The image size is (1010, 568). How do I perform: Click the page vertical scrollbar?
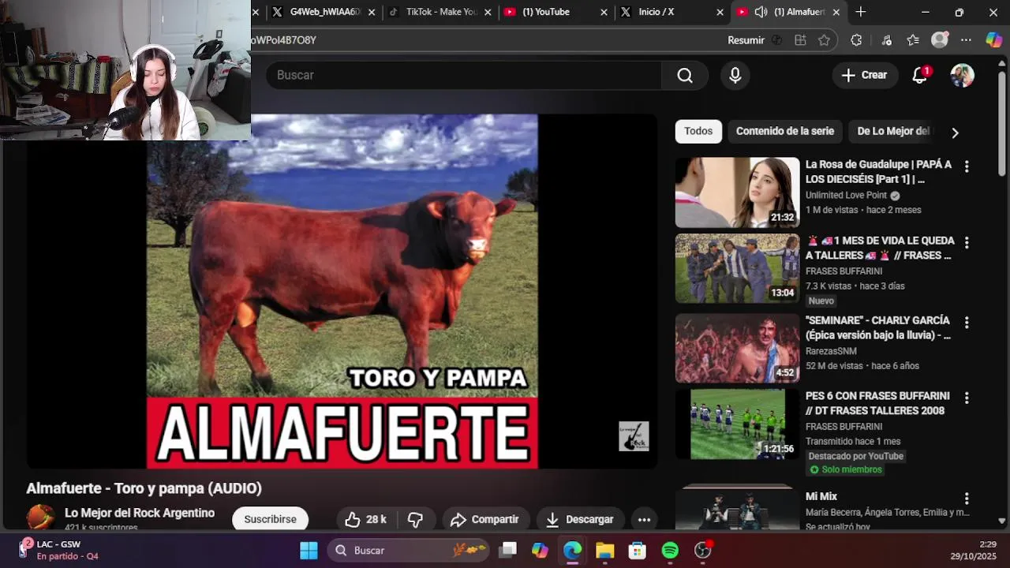click(1002, 125)
